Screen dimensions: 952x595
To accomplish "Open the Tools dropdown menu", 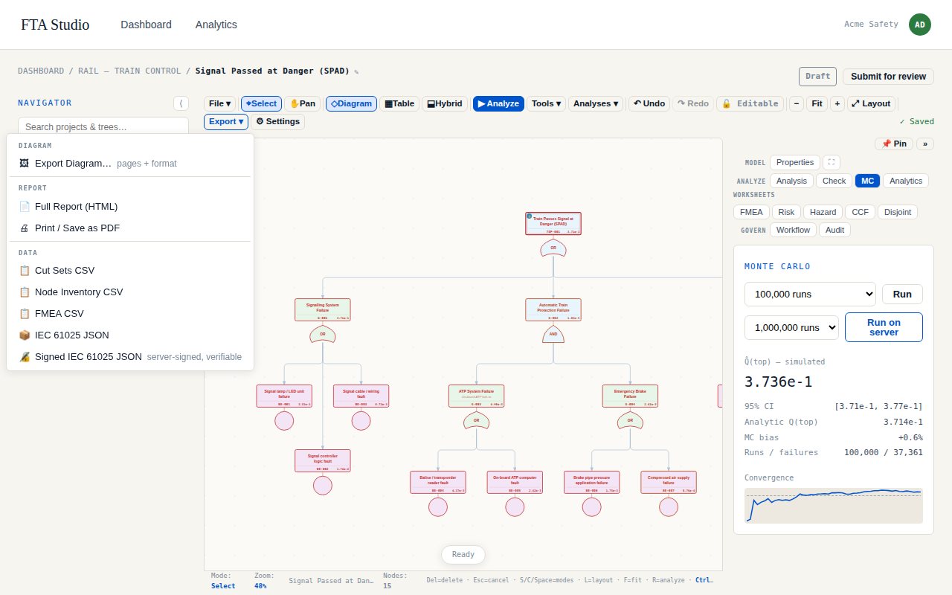I will click(x=547, y=103).
